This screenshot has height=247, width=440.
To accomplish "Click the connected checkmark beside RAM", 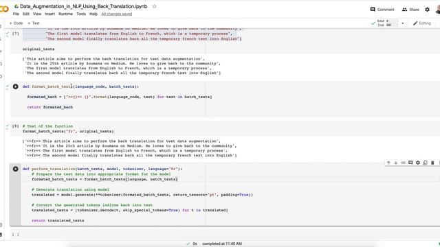I will [373, 23].
